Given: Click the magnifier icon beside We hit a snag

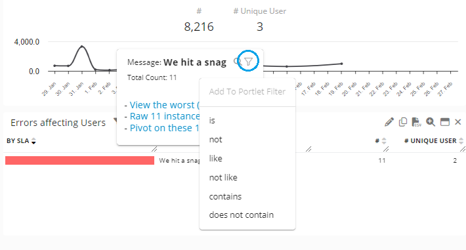Looking at the screenshot, I should [x=237, y=62].
